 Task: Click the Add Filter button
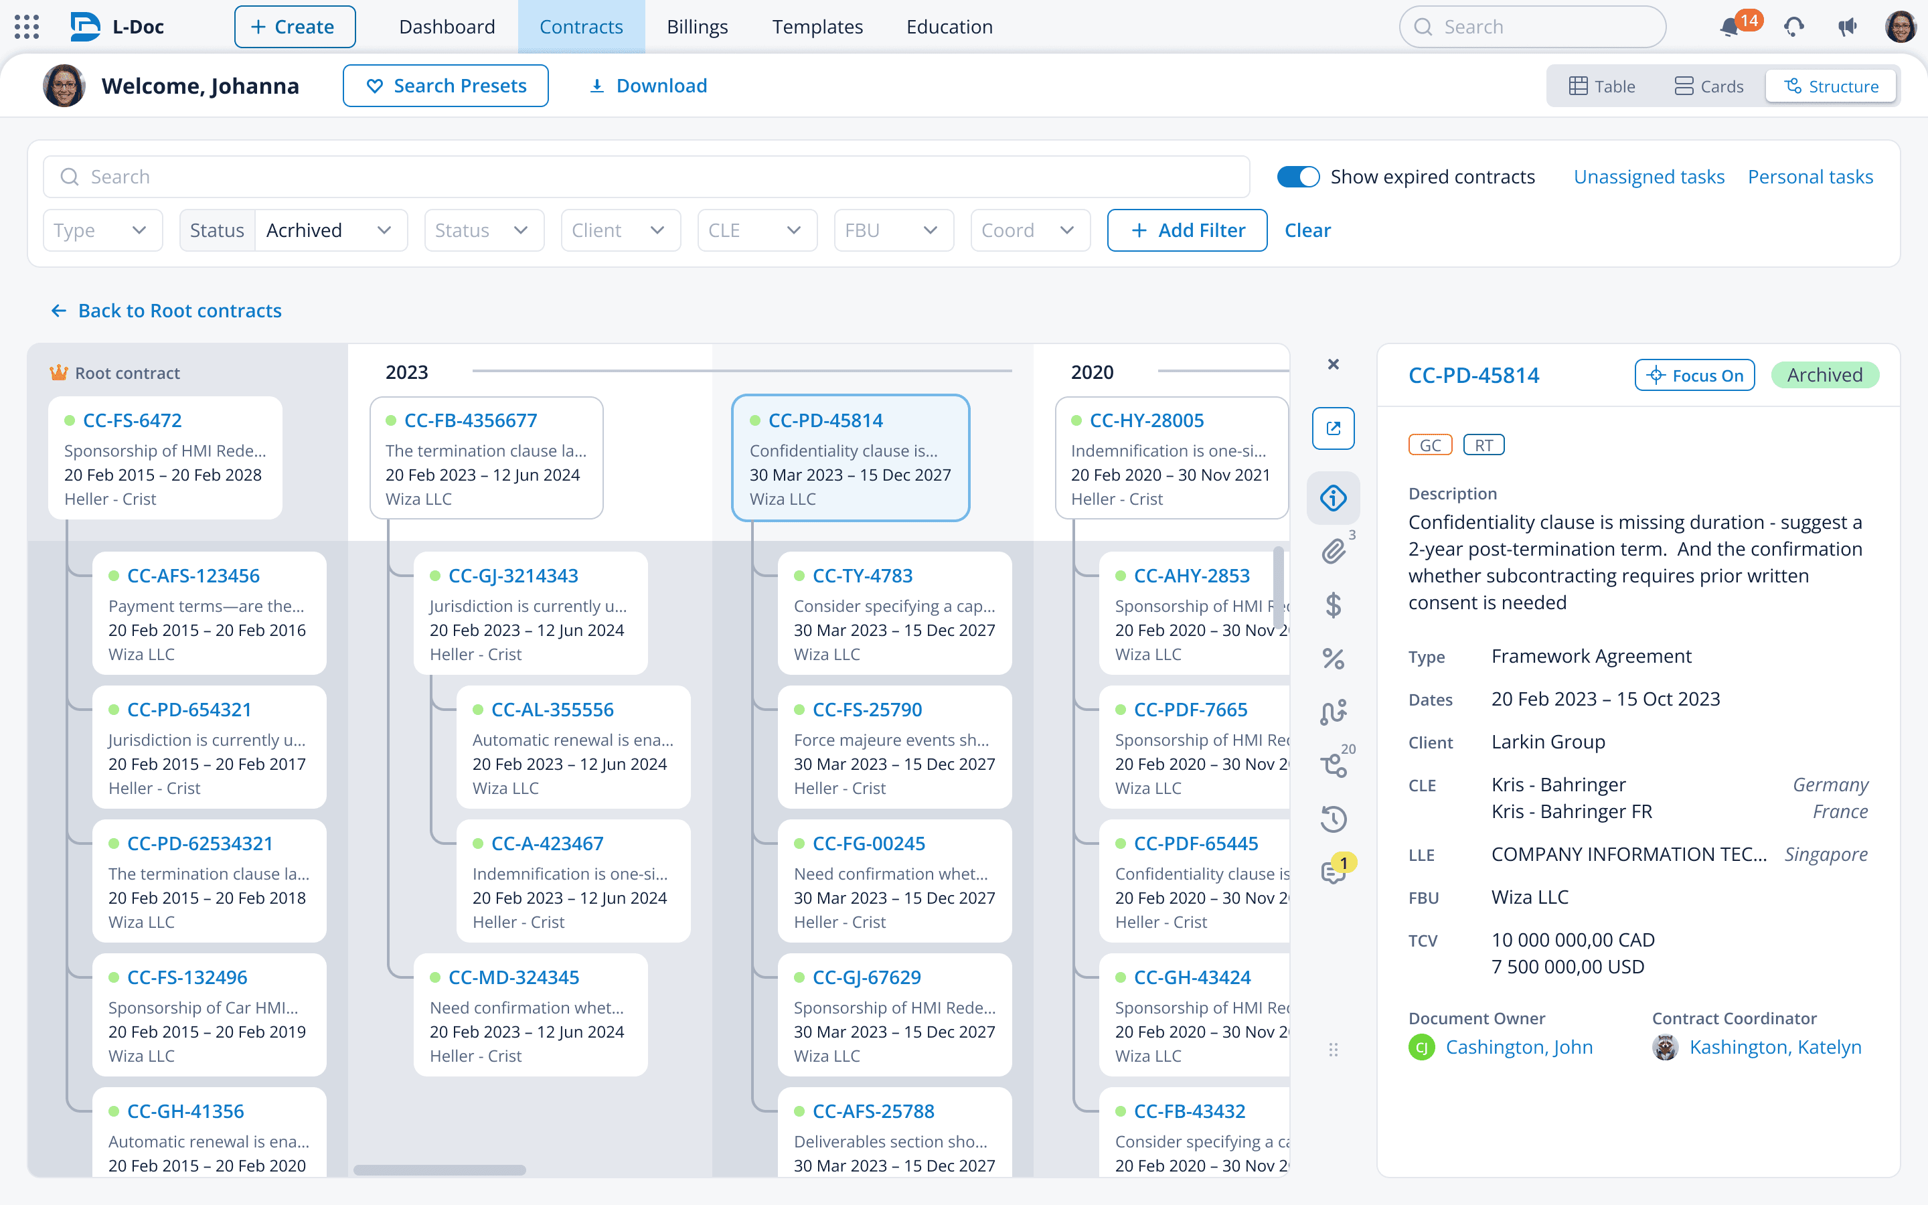1186,230
